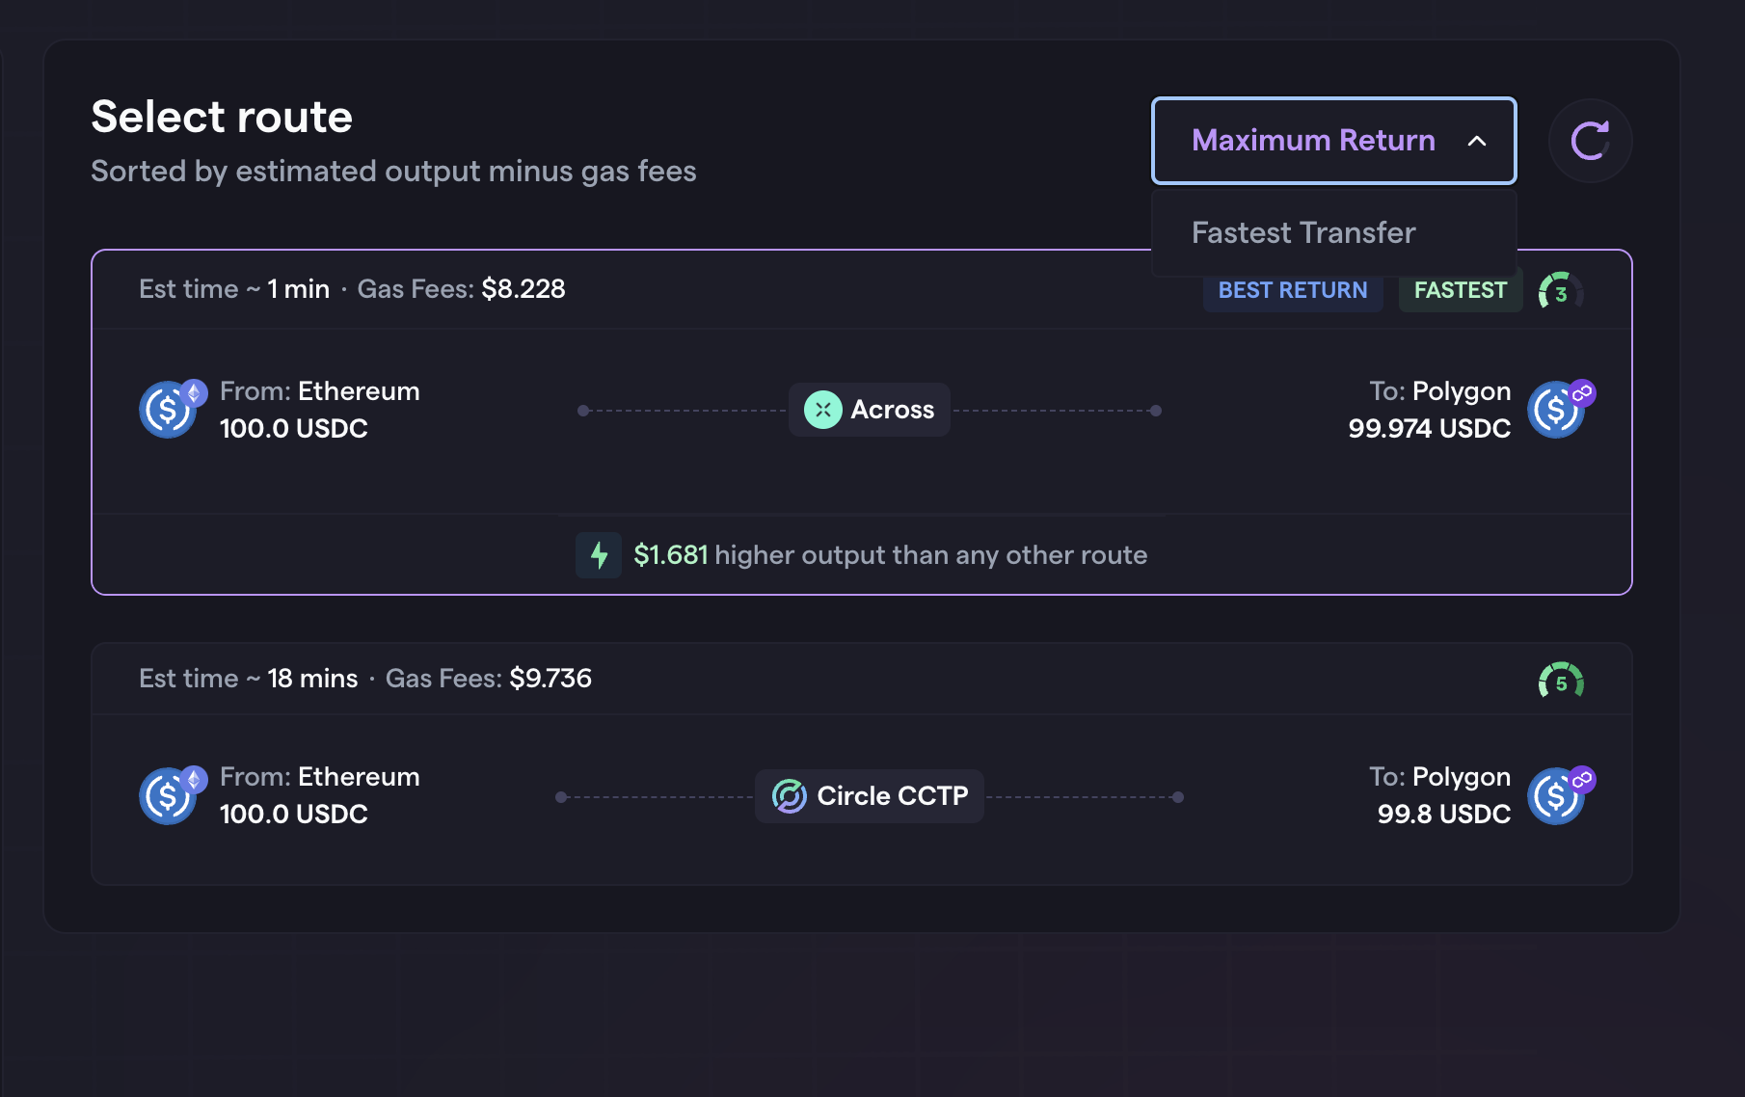1745x1097 pixels.
Task: Click the Ethereum USDC icon in CCTP route
Action: (x=173, y=795)
